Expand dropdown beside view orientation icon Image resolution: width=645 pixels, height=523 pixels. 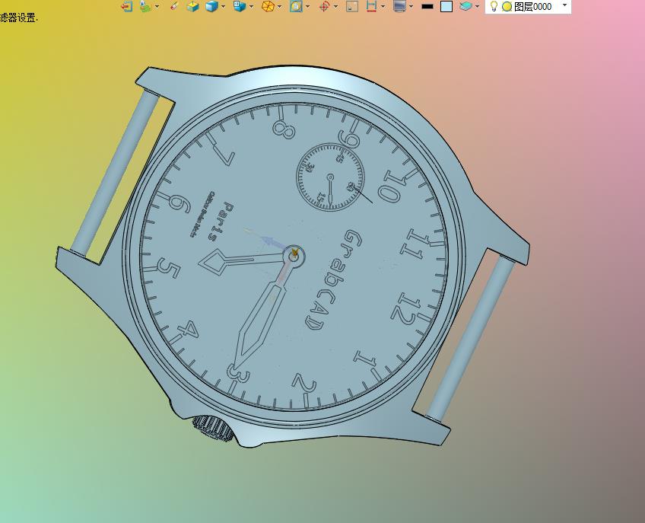coord(251,7)
